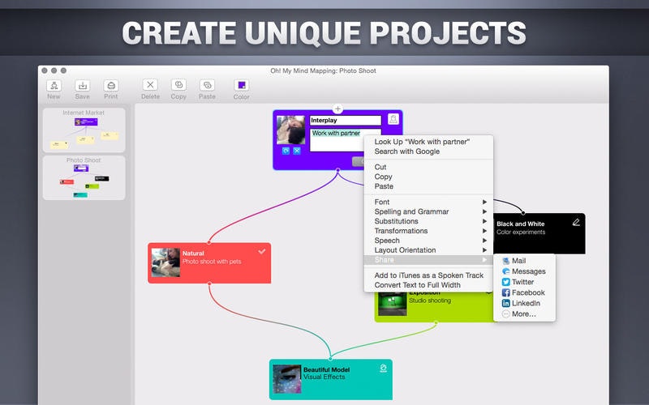Expand the Transformations submenu
This screenshot has width=649, height=405.
(x=428, y=231)
